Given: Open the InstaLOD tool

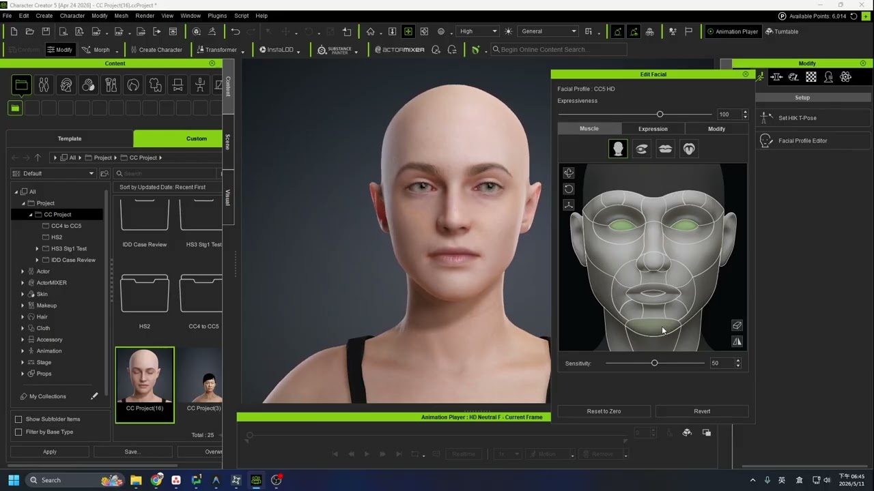Looking at the screenshot, I should click(280, 50).
